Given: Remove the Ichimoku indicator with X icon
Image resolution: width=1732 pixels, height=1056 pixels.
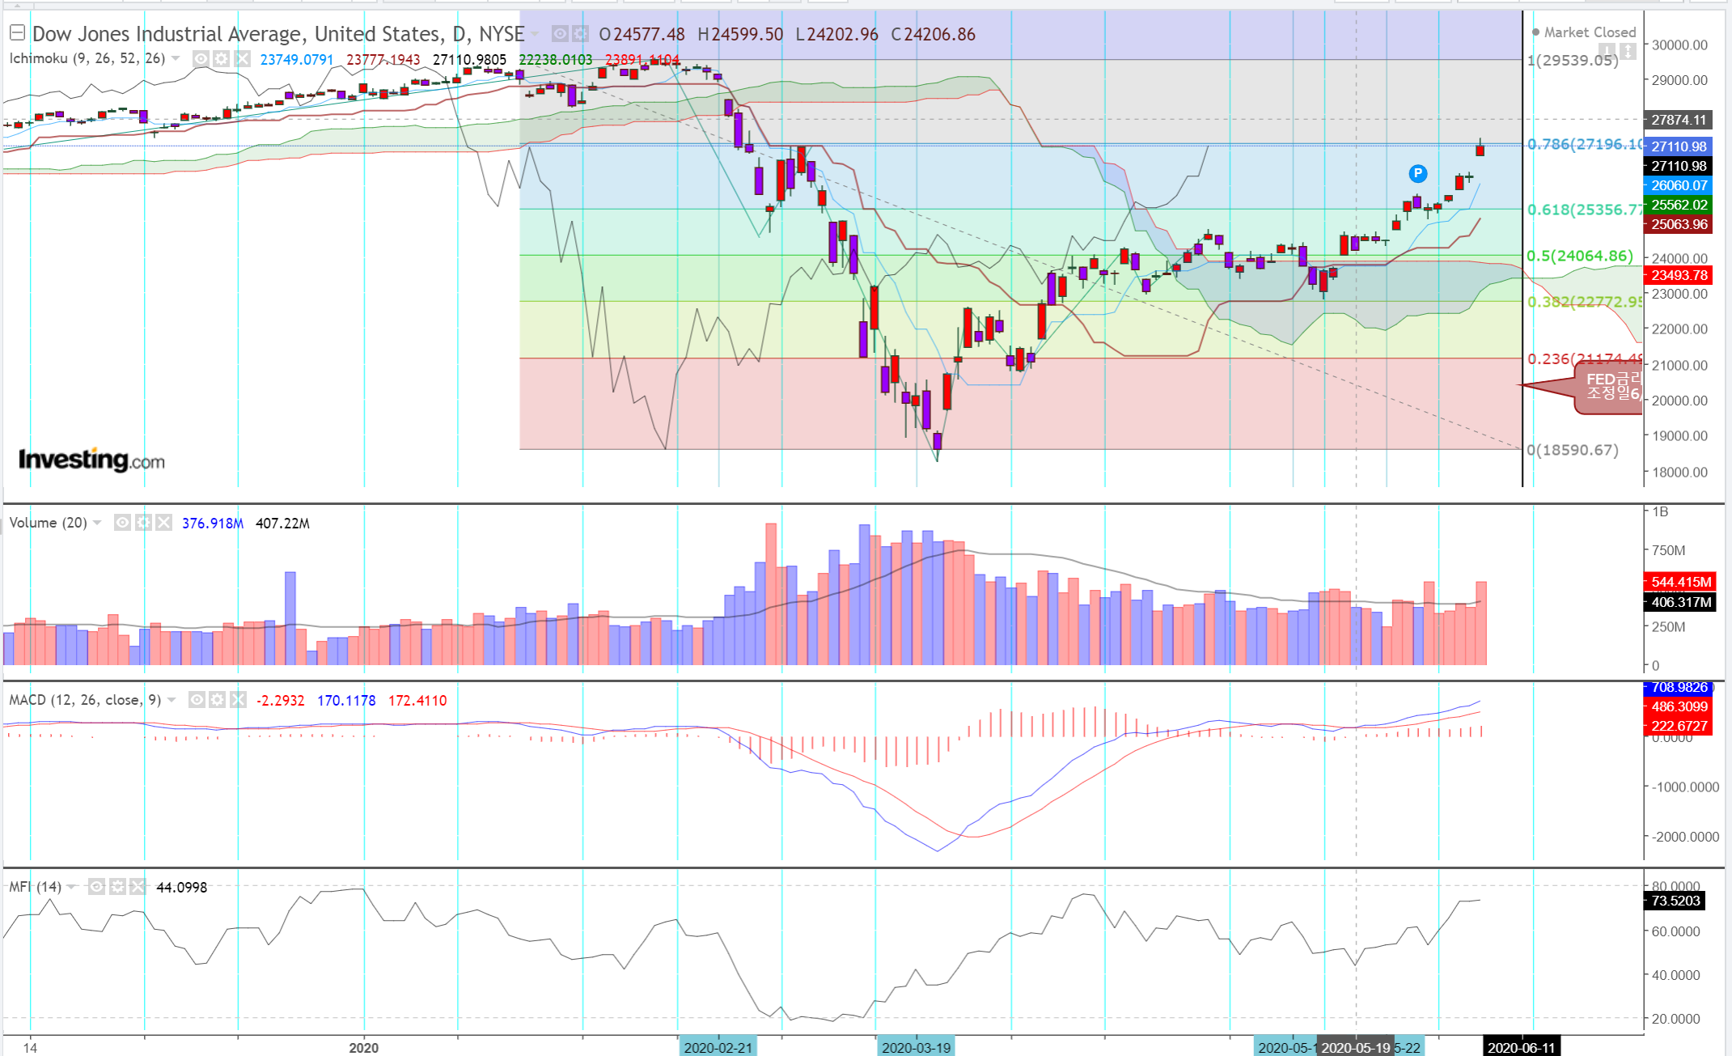Looking at the screenshot, I should click(242, 58).
